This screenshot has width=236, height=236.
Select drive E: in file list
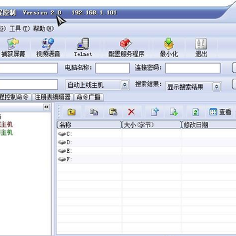[x=65, y=151]
